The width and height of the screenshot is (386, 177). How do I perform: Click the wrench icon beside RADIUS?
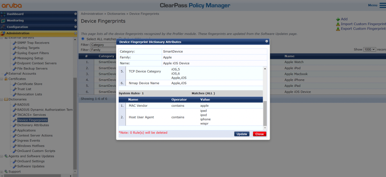15,104
